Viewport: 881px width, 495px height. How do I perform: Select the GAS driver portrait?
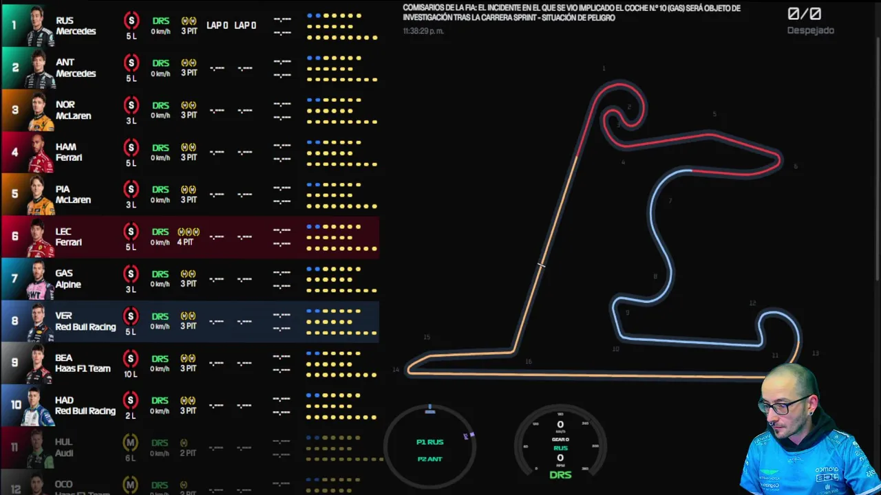[x=41, y=279]
